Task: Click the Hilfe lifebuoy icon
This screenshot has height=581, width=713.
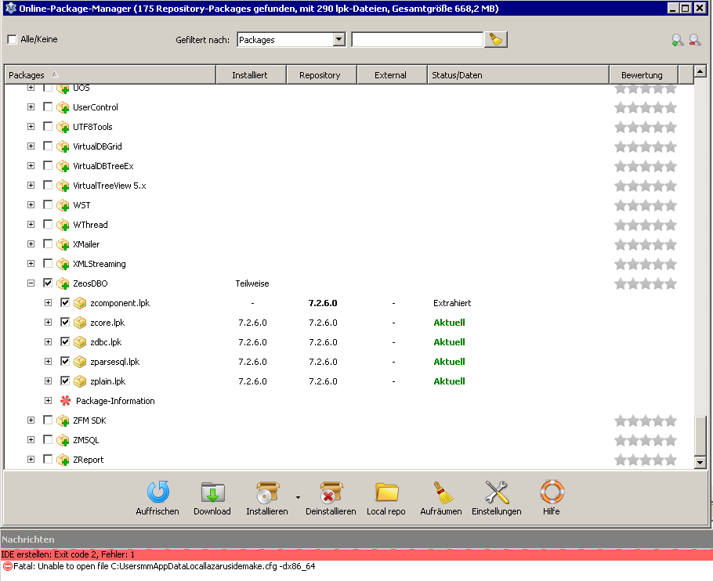Action: [552, 493]
